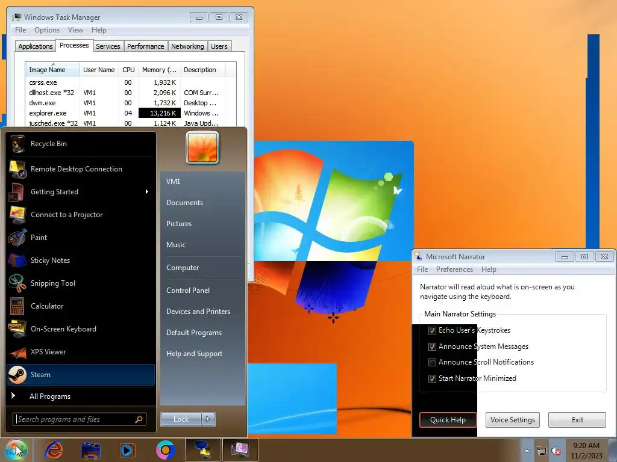This screenshot has height=462, width=617.
Task: Switch to the Applications tab
Action: click(x=36, y=46)
